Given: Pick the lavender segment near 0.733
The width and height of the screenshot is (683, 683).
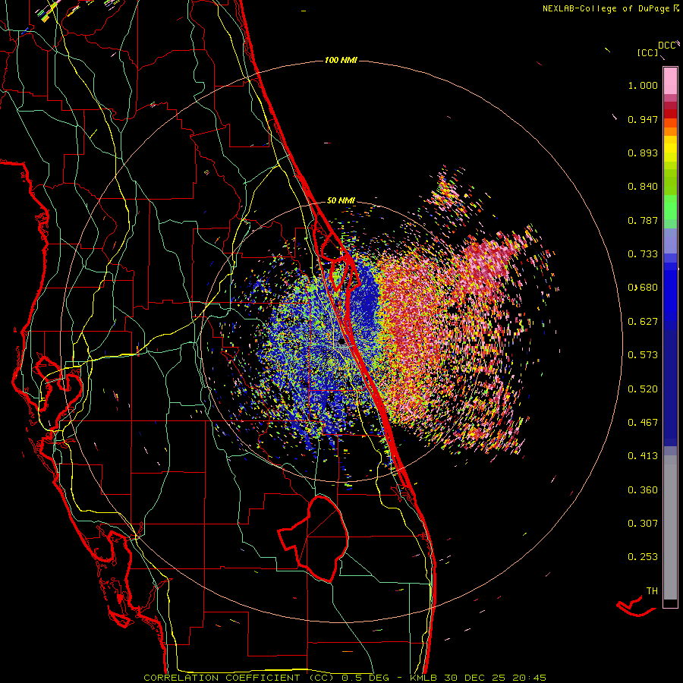Looking at the screenshot, I should (x=670, y=242).
